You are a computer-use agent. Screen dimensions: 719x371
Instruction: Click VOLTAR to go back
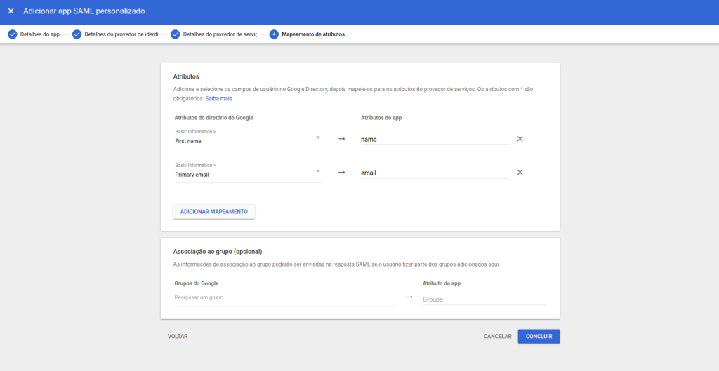(178, 337)
